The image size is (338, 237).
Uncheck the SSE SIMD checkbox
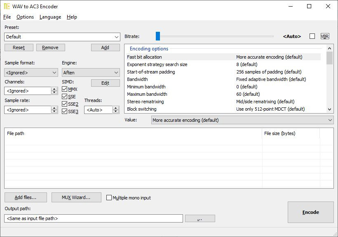(x=64, y=97)
